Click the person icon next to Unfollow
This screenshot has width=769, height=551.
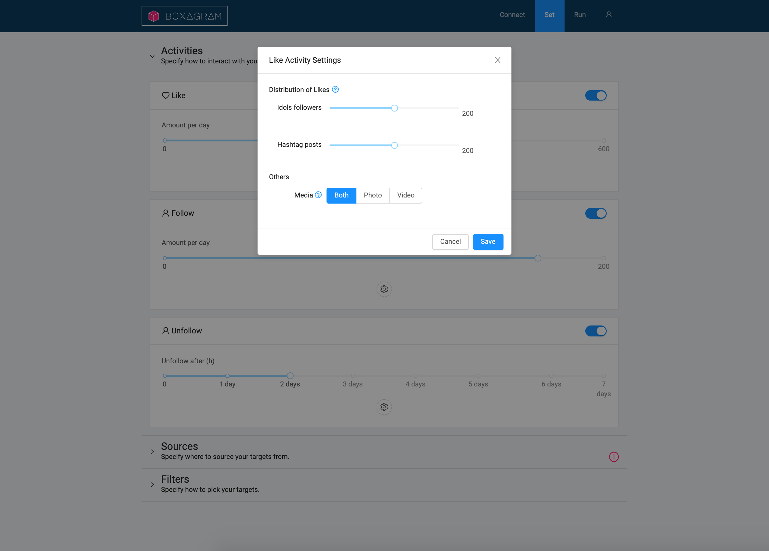tap(165, 331)
